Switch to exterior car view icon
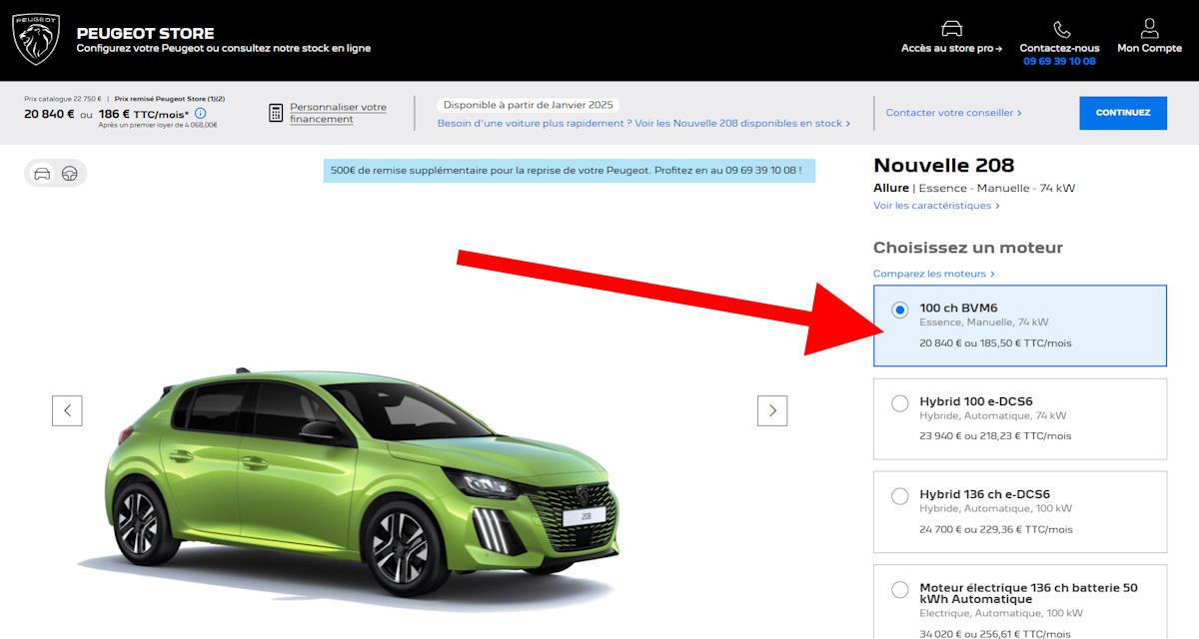Image resolution: width=1199 pixels, height=639 pixels. (42, 174)
